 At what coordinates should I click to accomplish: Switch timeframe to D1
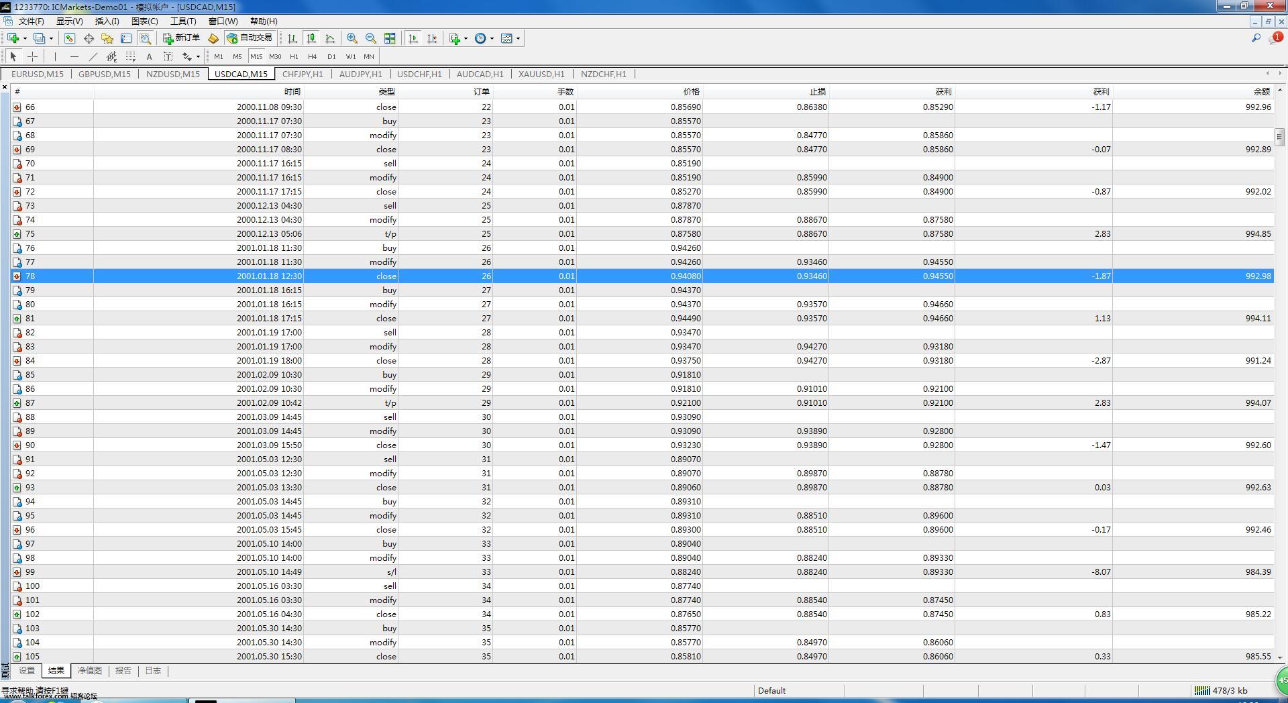(331, 56)
